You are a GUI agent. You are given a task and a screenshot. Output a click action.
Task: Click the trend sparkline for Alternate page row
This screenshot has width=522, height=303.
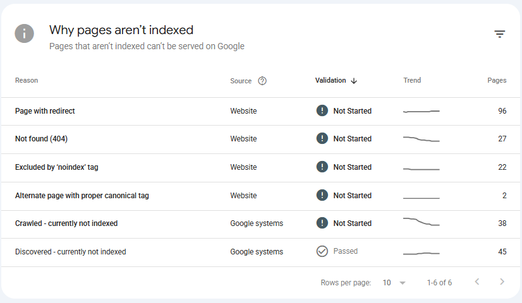point(421,198)
